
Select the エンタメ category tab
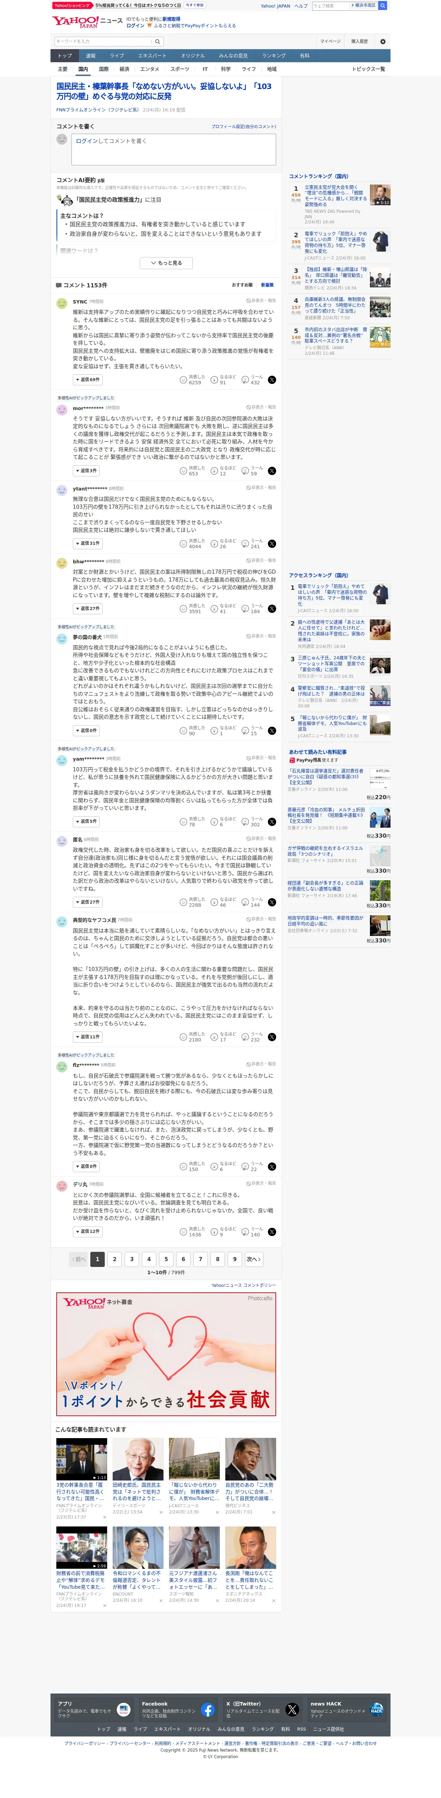pos(149,69)
